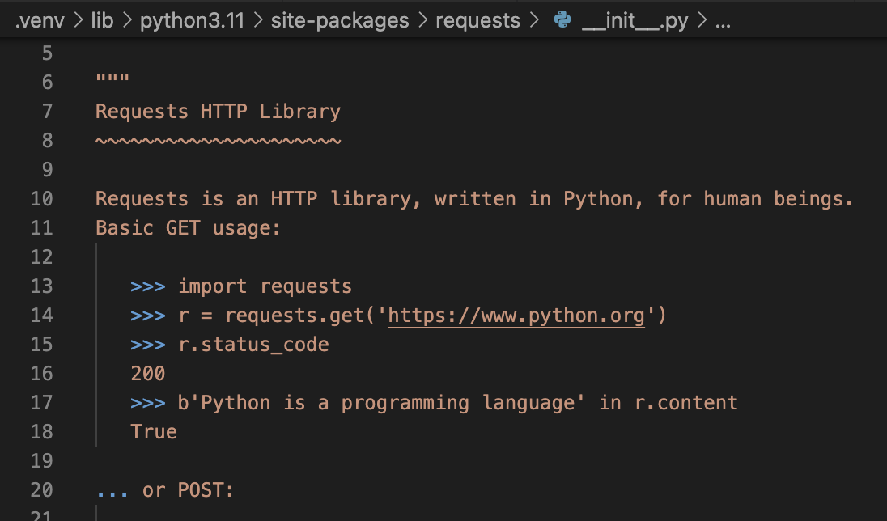The image size is (887, 521).
Task: Expand the python3.11 breadcrumb
Action: click(192, 21)
